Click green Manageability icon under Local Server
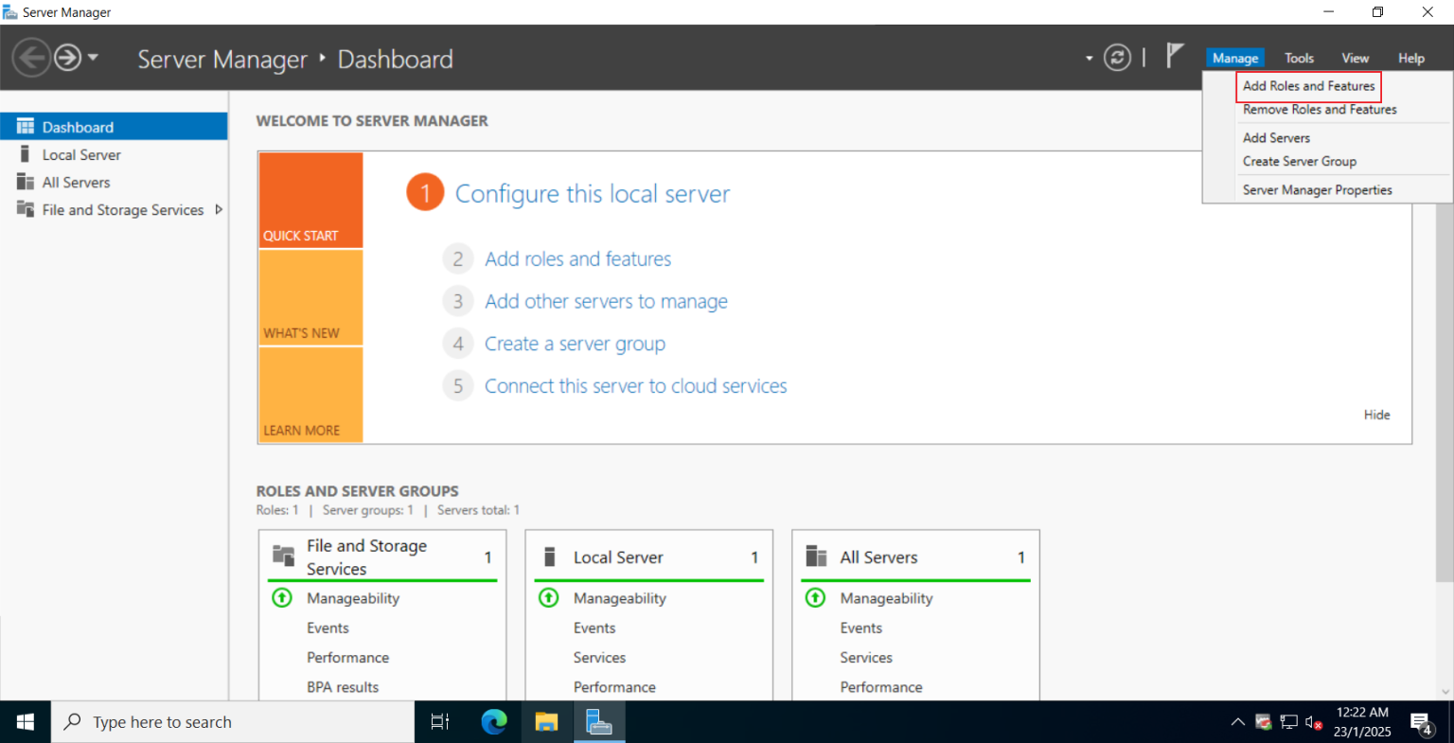 [x=548, y=598]
